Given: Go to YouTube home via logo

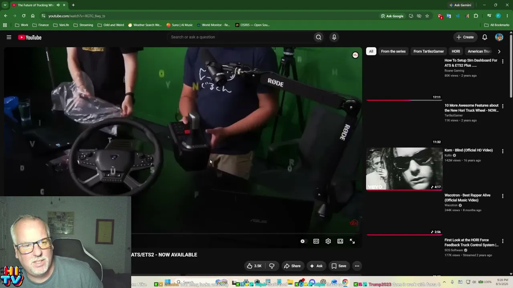Looking at the screenshot, I should 30,37.
